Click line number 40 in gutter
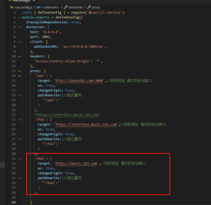The width and height of the screenshot is (211, 205). (14, 202)
